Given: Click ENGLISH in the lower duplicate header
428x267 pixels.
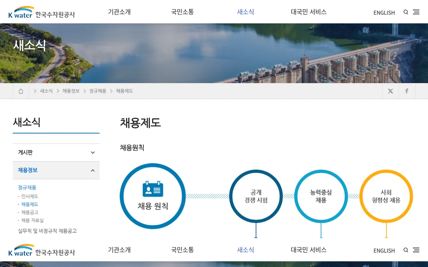Looking at the screenshot, I should (384, 251).
